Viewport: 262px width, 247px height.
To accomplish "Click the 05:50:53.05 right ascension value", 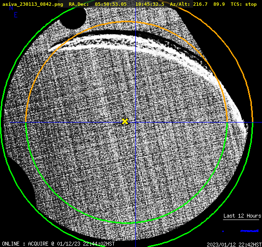I will [111, 4].
